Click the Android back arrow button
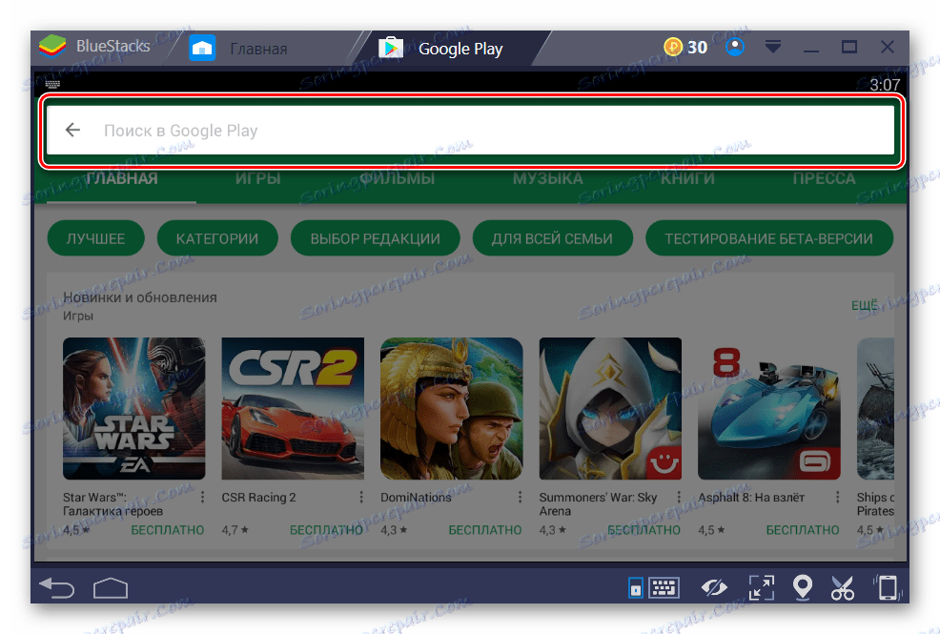This screenshot has height=634, width=940. [57, 588]
